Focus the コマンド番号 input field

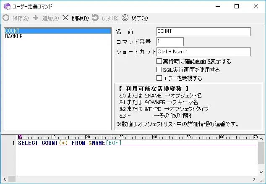(170, 42)
